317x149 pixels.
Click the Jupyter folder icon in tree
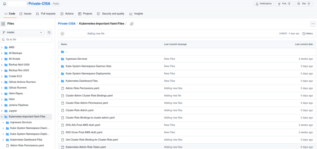click(x=6, y=111)
